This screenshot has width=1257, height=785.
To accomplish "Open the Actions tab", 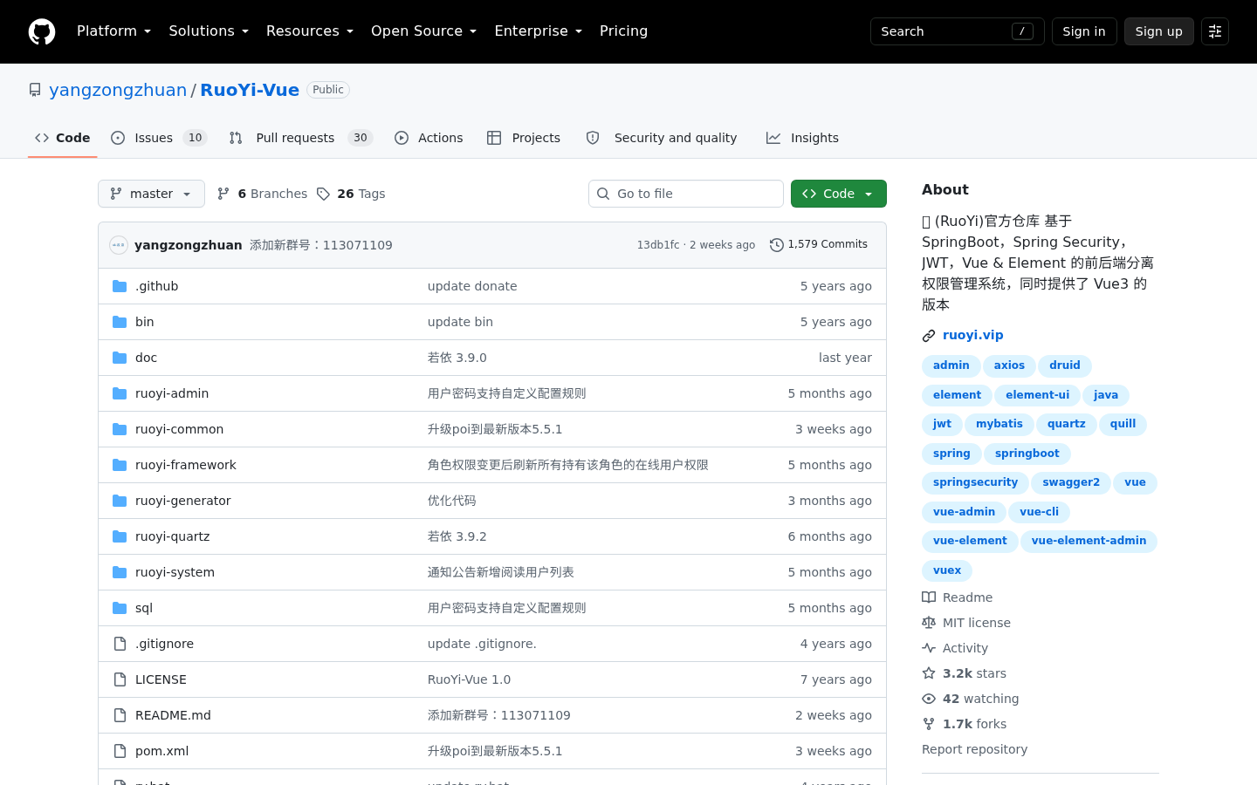I will pyautogui.click(x=429, y=138).
